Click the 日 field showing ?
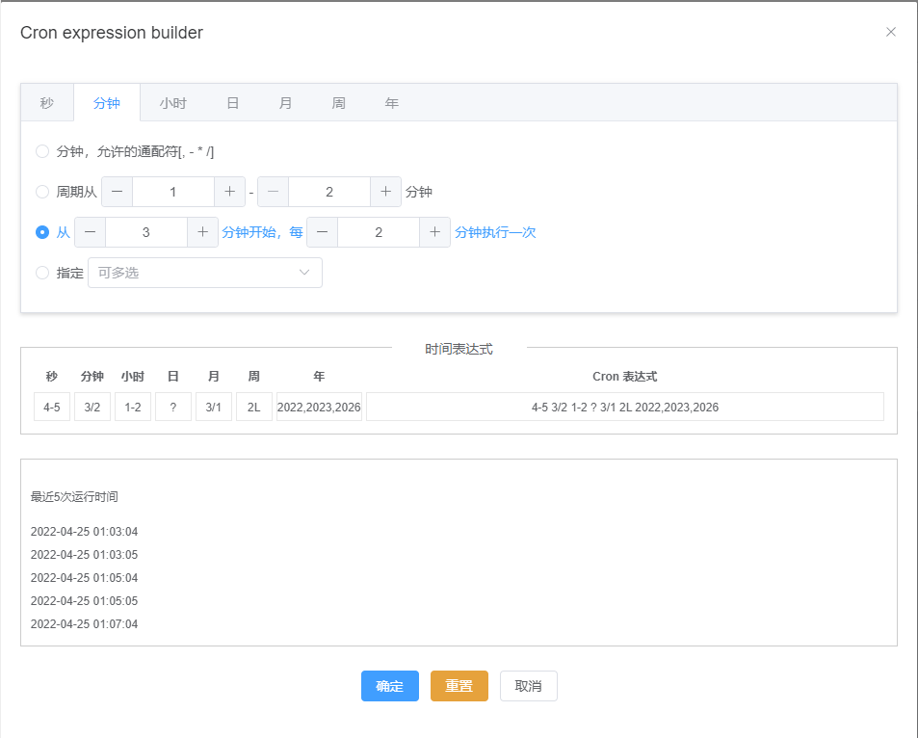 click(x=173, y=408)
